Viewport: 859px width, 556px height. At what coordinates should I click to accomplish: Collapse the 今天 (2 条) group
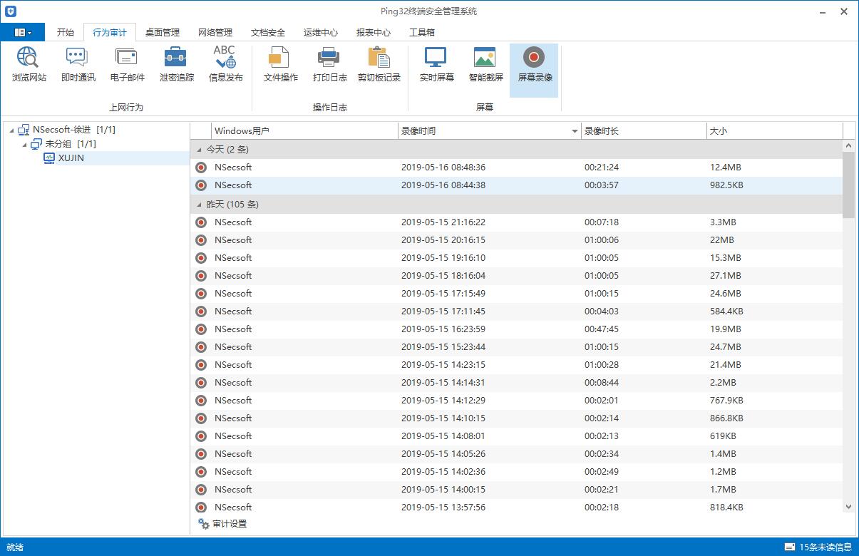click(x=200, y=150)
